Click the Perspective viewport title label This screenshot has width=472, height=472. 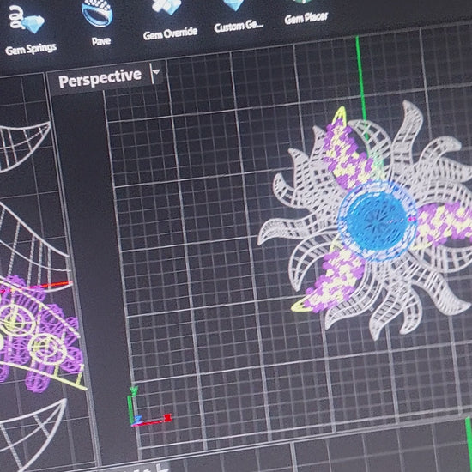[x=100, y=78]
